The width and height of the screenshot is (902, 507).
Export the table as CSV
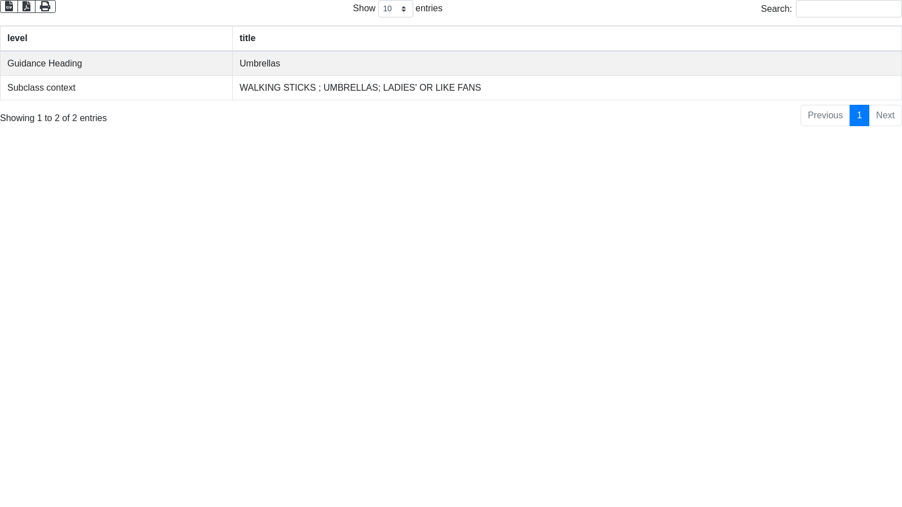click(9, 6)
